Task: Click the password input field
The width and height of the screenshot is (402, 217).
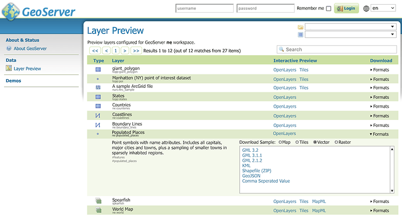Action: [265, 8]
